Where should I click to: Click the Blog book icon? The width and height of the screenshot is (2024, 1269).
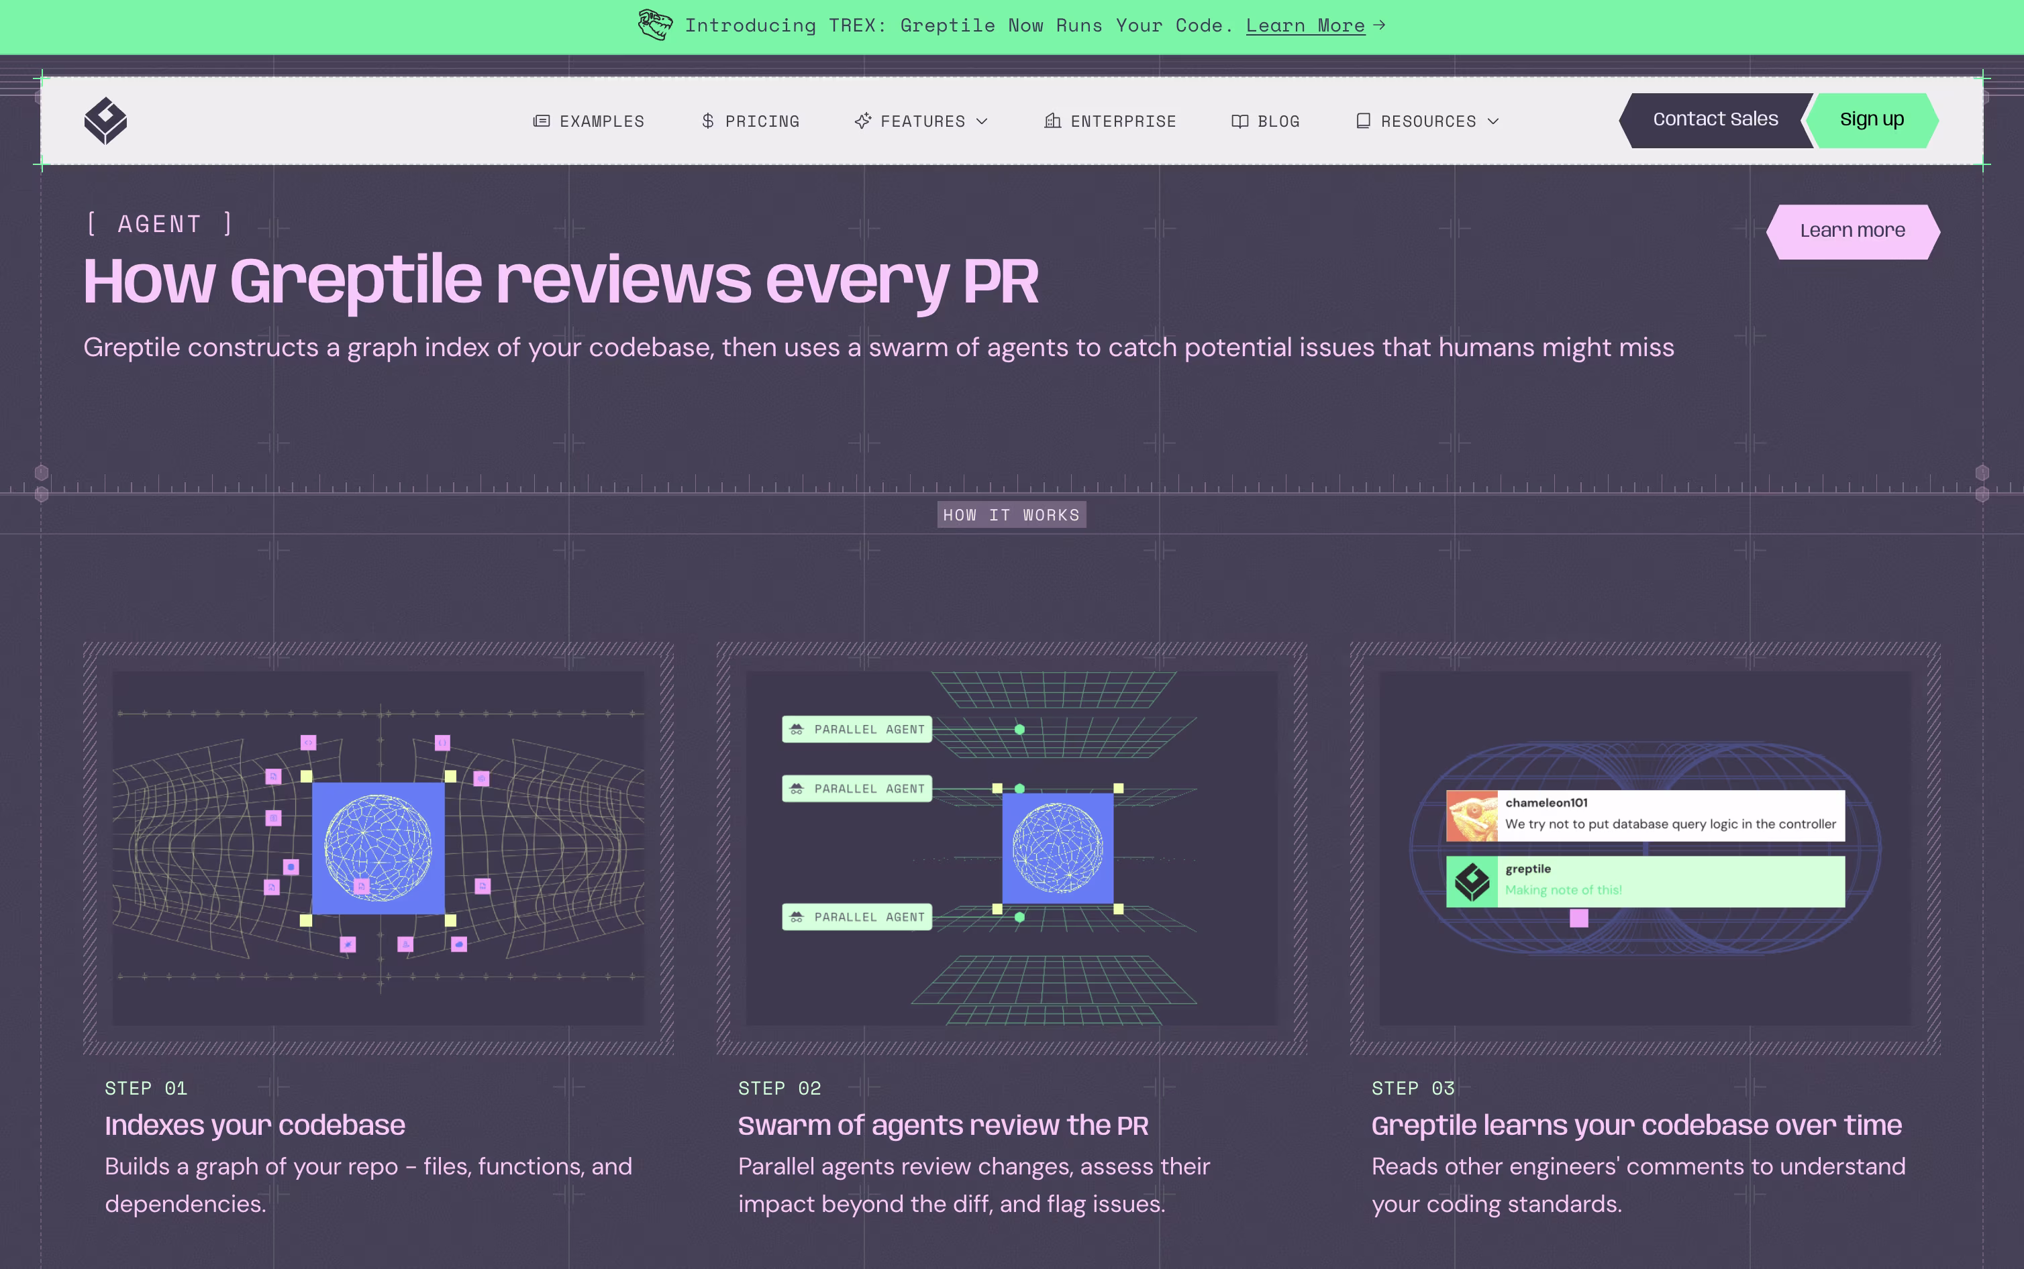pos(1240,121)
